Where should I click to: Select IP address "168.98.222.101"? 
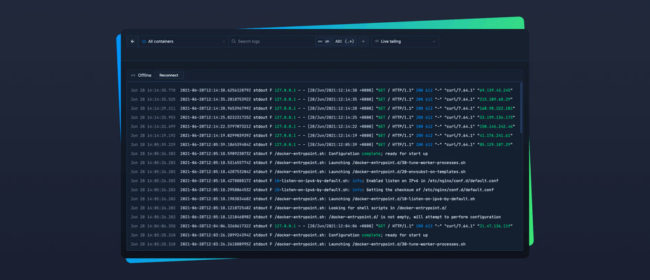(x=497, y=108)
